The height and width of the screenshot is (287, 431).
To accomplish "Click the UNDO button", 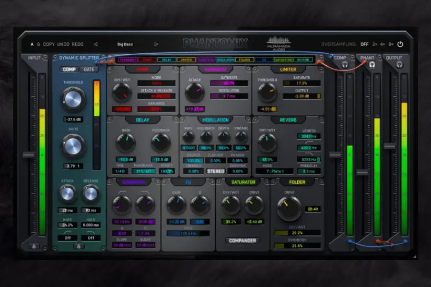I will pyautogui.click(x=63, y=44).
